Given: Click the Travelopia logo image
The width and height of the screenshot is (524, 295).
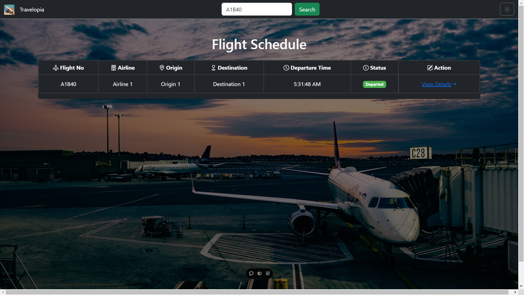Looking at the screenshot, I should (9, 10).
